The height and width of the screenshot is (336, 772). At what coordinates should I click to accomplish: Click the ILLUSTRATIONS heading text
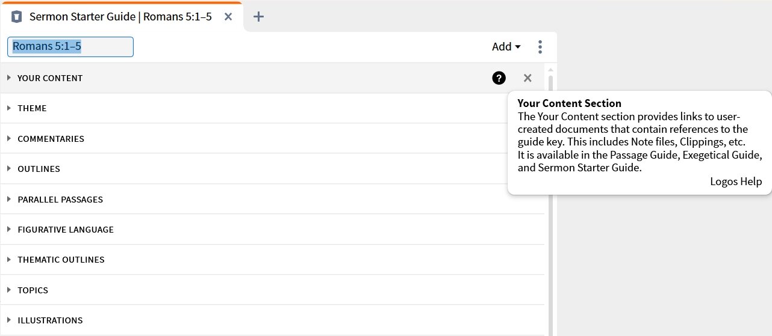50,320
